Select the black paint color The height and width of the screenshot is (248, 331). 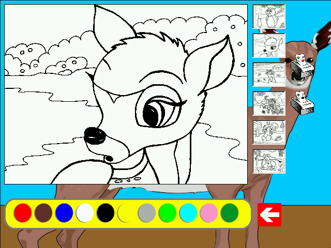106,213
